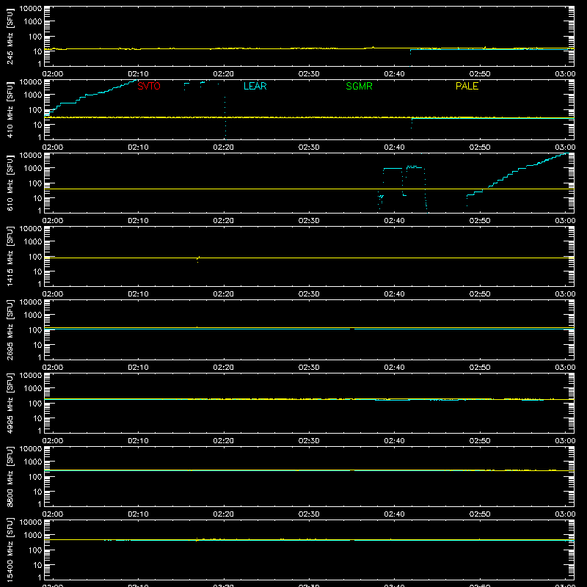
Task: Click the yellow PALE station label
Action: 467,86
